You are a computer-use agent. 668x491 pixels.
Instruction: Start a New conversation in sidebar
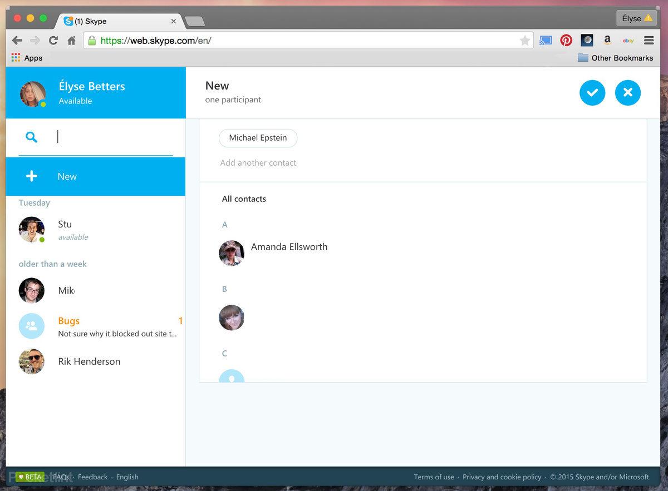pos(67,176)
